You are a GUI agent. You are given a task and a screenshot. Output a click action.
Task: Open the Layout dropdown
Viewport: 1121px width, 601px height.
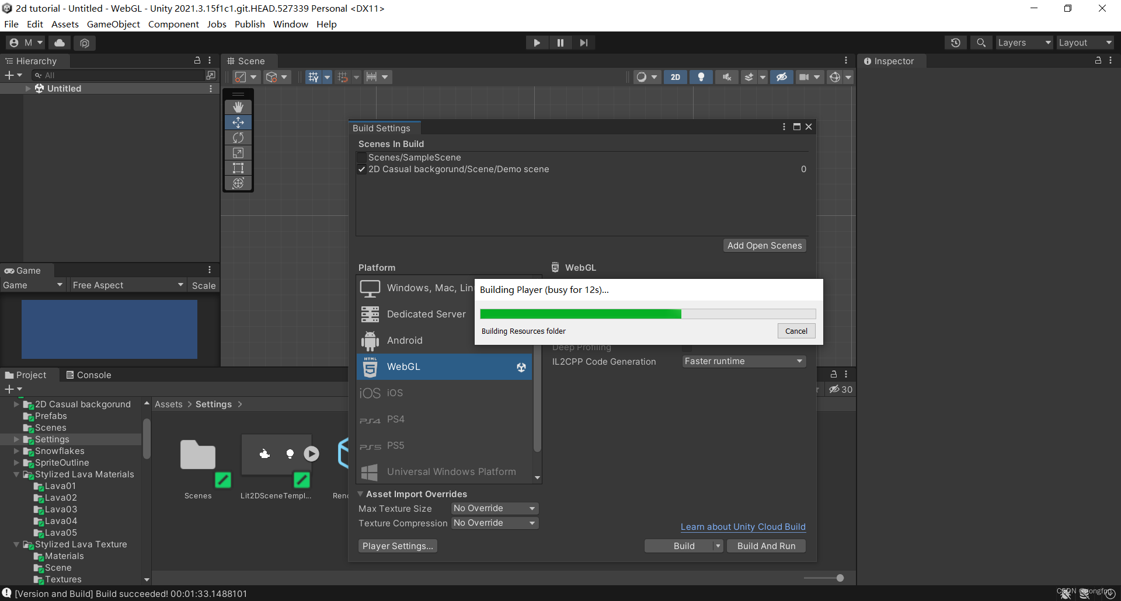[1085, 43]
